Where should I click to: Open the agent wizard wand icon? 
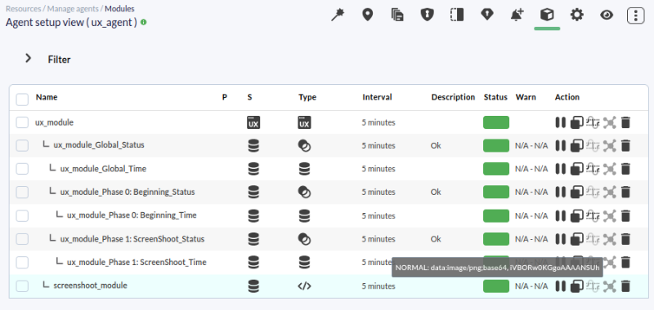(338, 15)
